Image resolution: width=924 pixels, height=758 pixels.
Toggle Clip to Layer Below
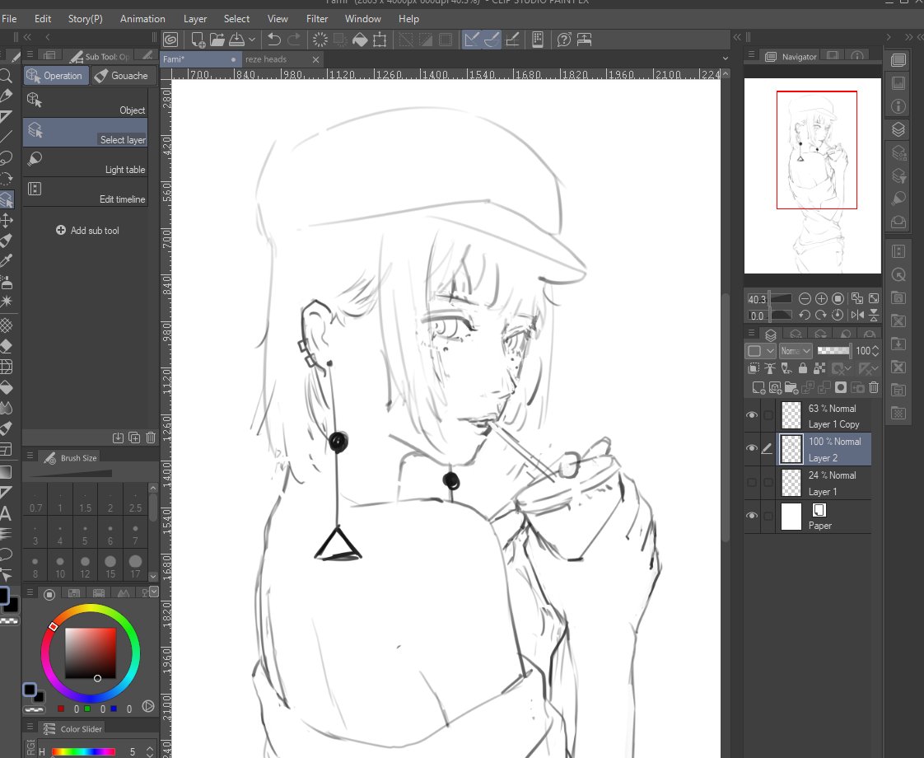754,368
